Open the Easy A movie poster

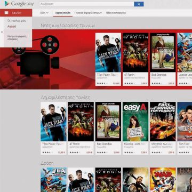point(135,122)
